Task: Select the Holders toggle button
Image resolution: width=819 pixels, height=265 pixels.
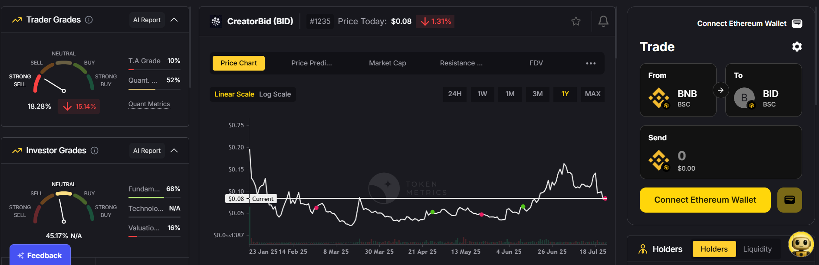Action: [714, 249]
